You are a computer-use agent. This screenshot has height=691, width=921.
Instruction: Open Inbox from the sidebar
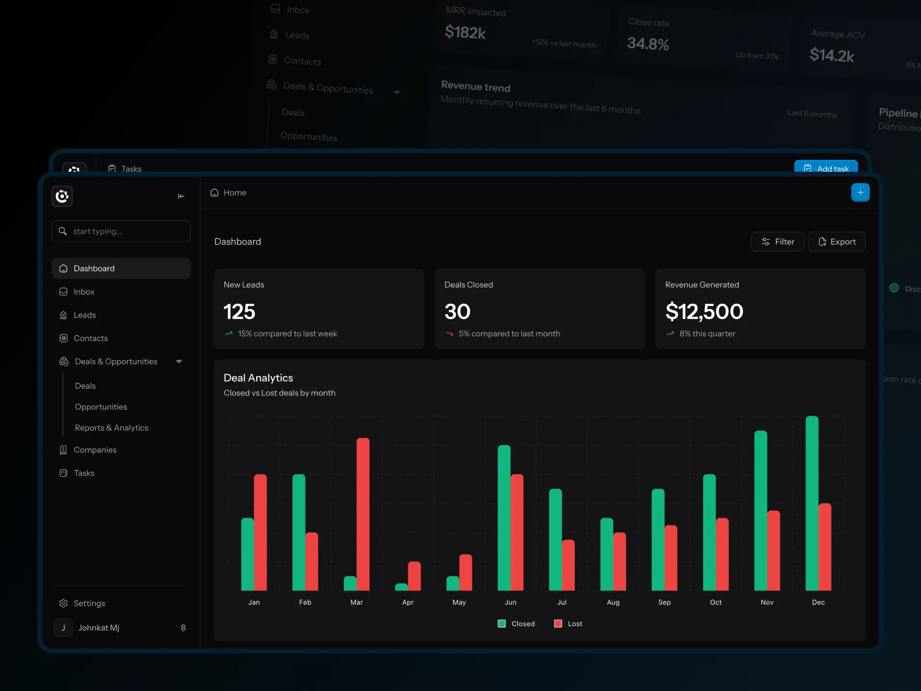[121, 292]
